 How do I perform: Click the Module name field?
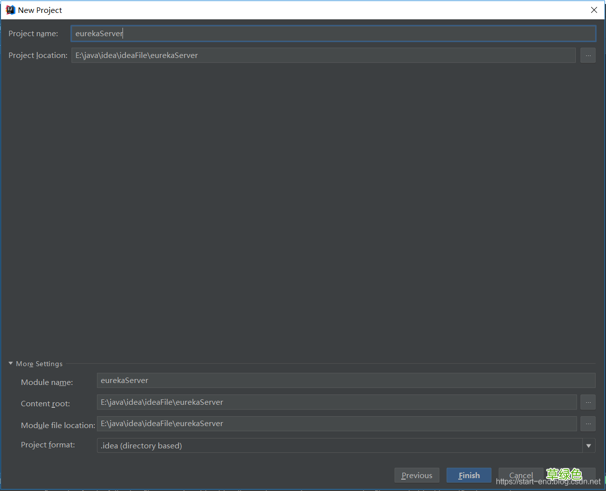click(346, 381)
